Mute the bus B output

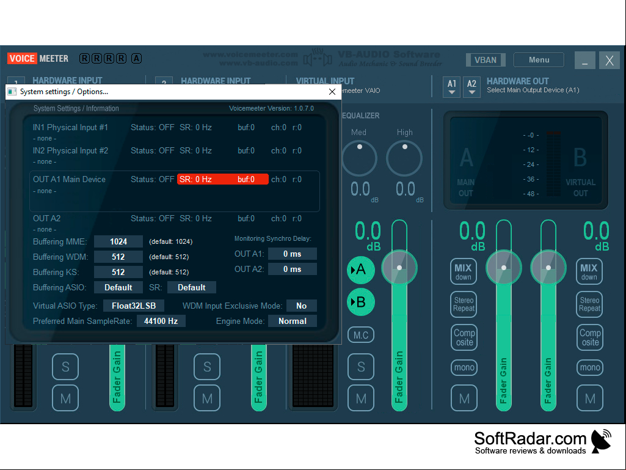click(x=590, y=398)
